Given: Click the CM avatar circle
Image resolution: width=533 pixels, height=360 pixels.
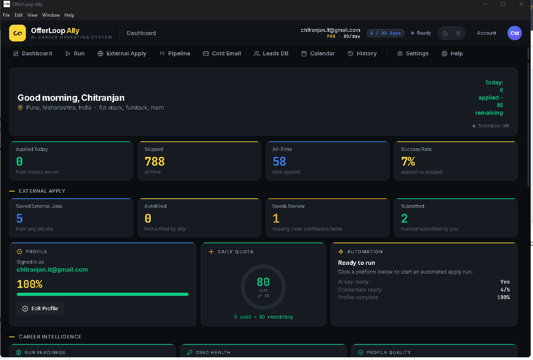Looking at the screenshot, I should point(515,33).
